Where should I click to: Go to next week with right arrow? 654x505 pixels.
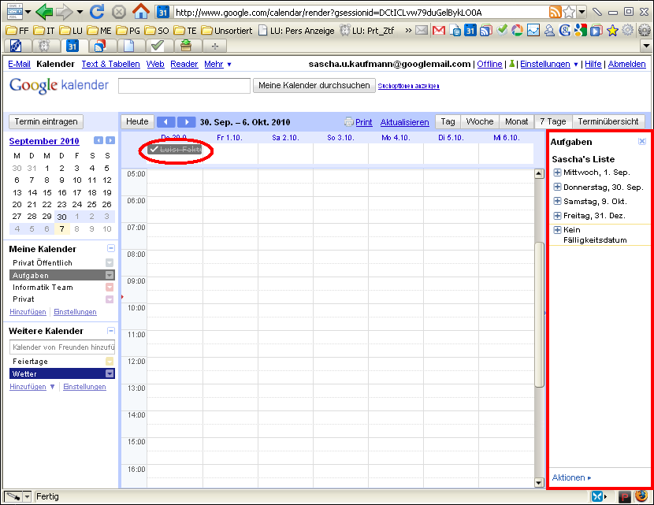[x=187, y=122]
